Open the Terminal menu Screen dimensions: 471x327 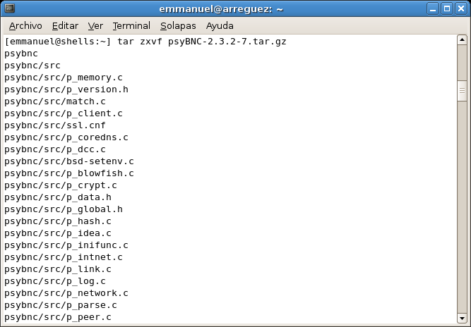[x=131, y=26]
